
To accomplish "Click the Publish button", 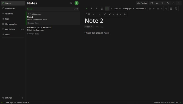I will [x=142, y=3].
